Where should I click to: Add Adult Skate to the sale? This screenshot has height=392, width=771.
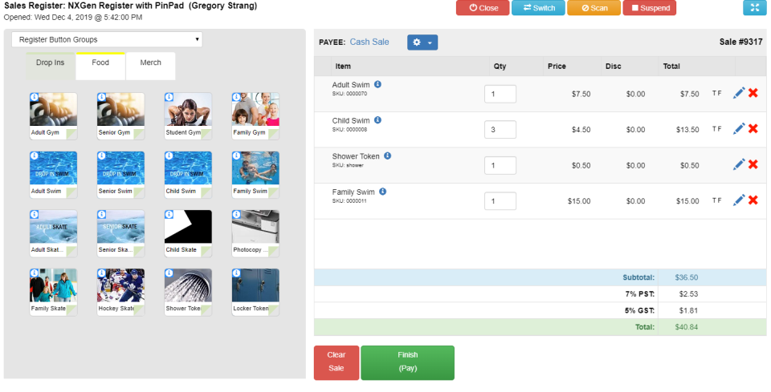(53, 233)
